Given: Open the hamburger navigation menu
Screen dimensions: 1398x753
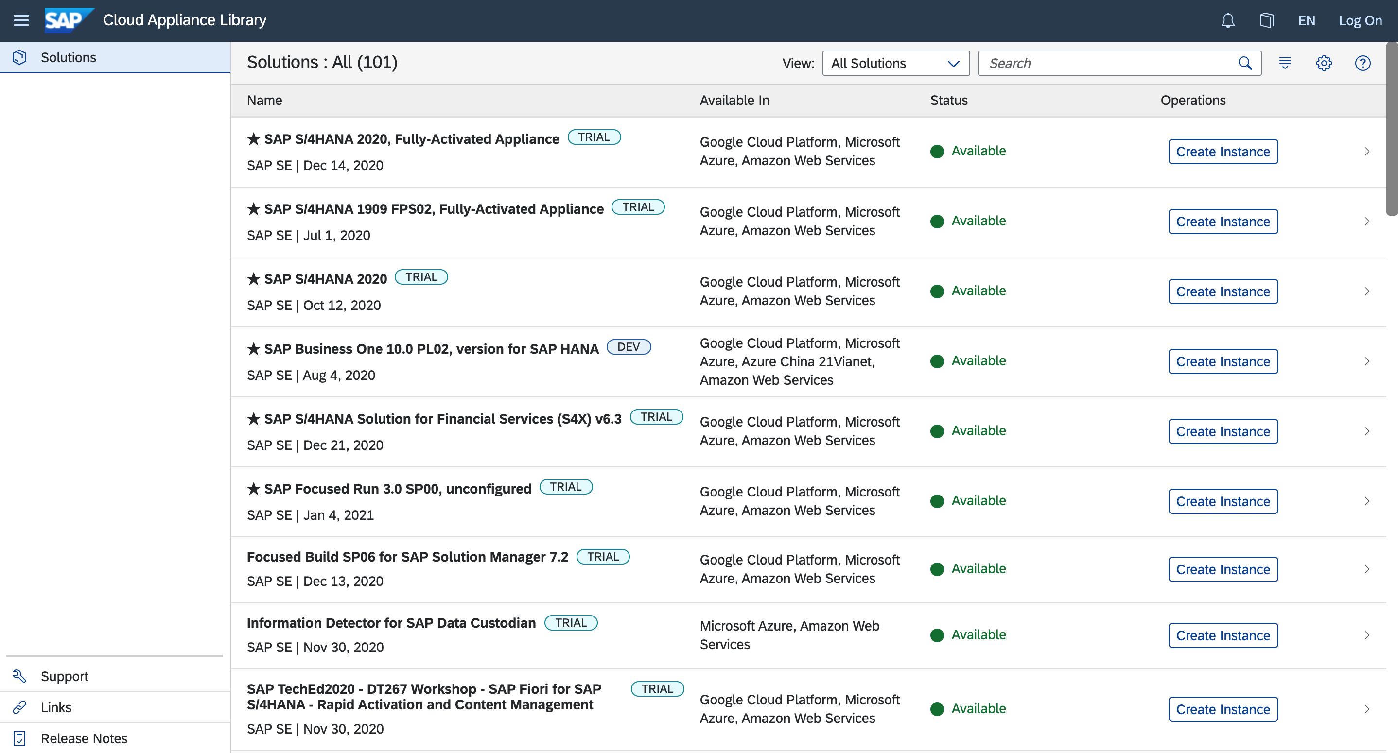Looking at the screenshot, I should click(x=21, y=20).
